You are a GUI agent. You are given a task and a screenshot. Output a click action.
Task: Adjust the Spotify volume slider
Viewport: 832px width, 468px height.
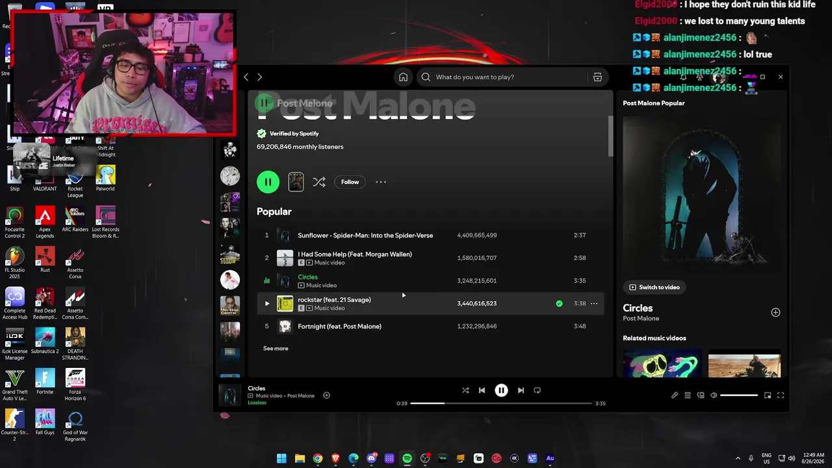(739, 395)
